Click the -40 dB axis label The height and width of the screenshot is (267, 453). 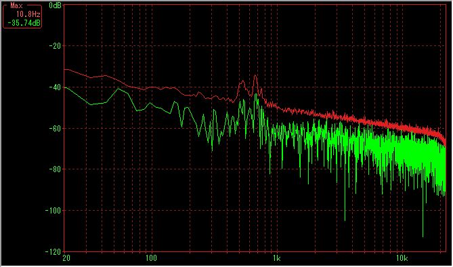click(55, 87)
